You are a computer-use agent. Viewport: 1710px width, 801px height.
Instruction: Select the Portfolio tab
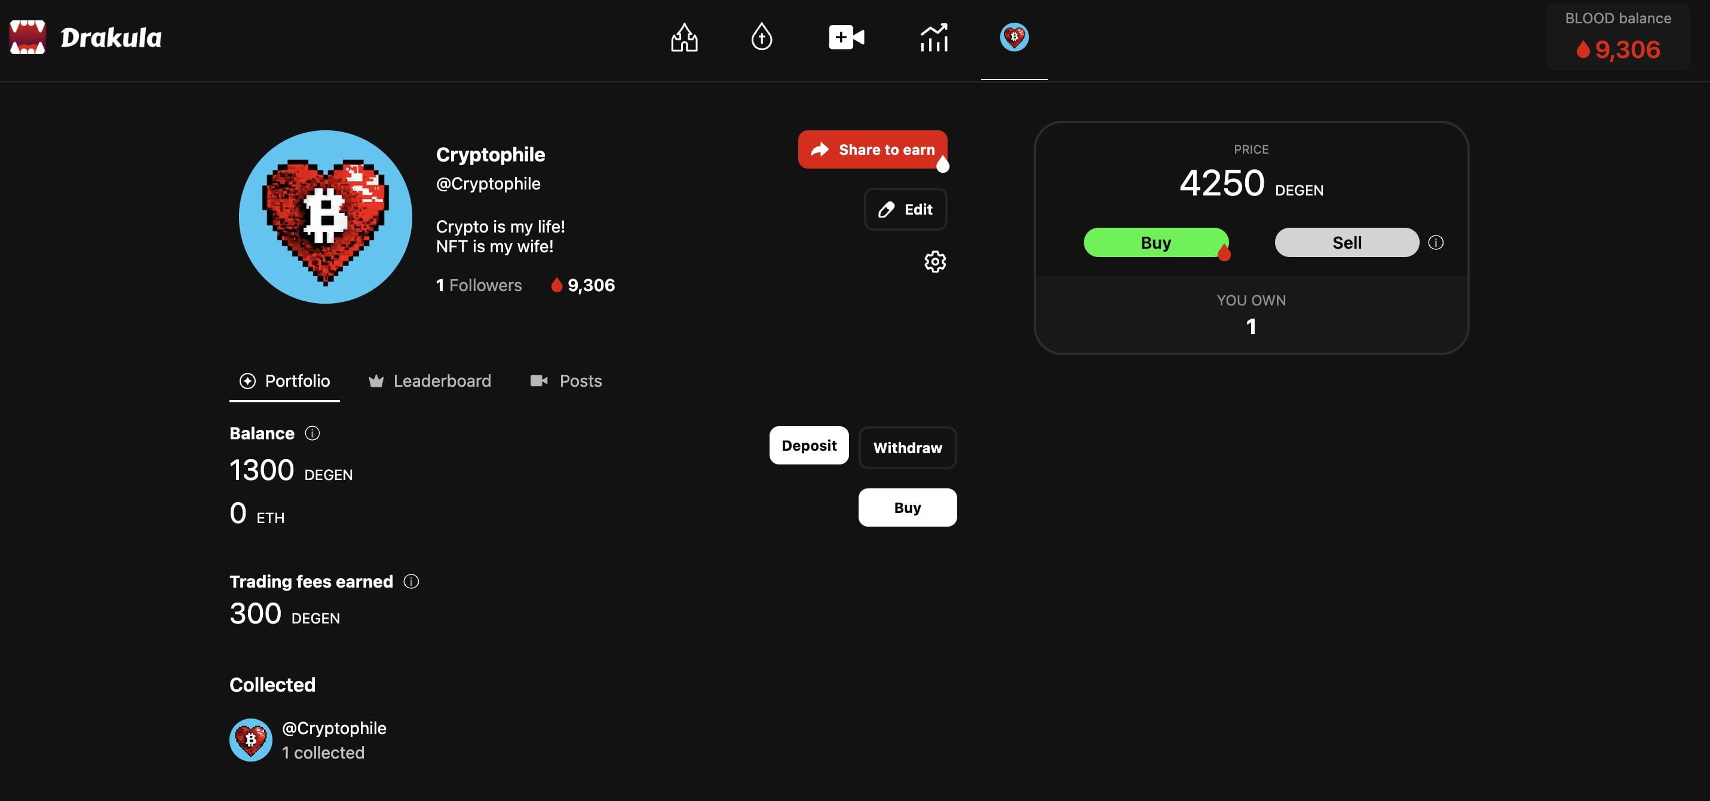point(285,381)
